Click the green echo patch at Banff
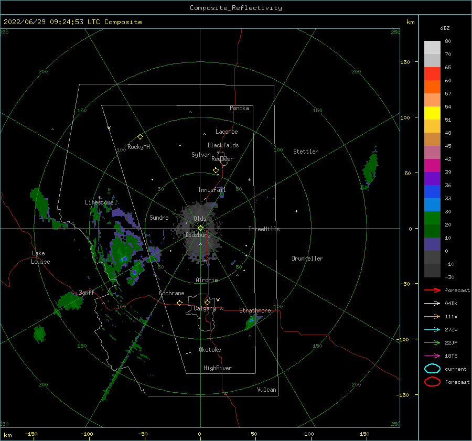Image resolution: width=472 pixels, height=441 pixels. pos(70,301)
